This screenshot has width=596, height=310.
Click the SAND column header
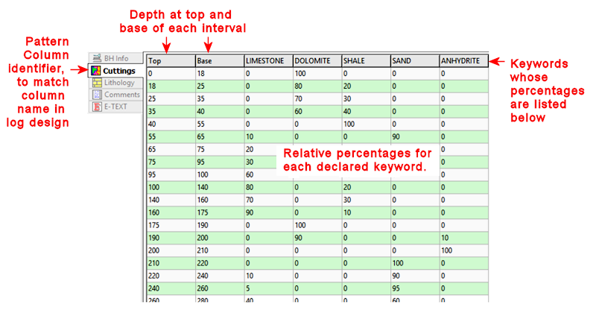pyautogui.click(x=413, y=61)
